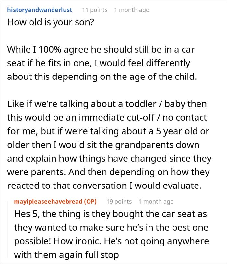This screenshot has width=227, height=264.
Task: Click the line 'reacted to that conversation I would evaluate'
Action: click(x=107, y=186)
